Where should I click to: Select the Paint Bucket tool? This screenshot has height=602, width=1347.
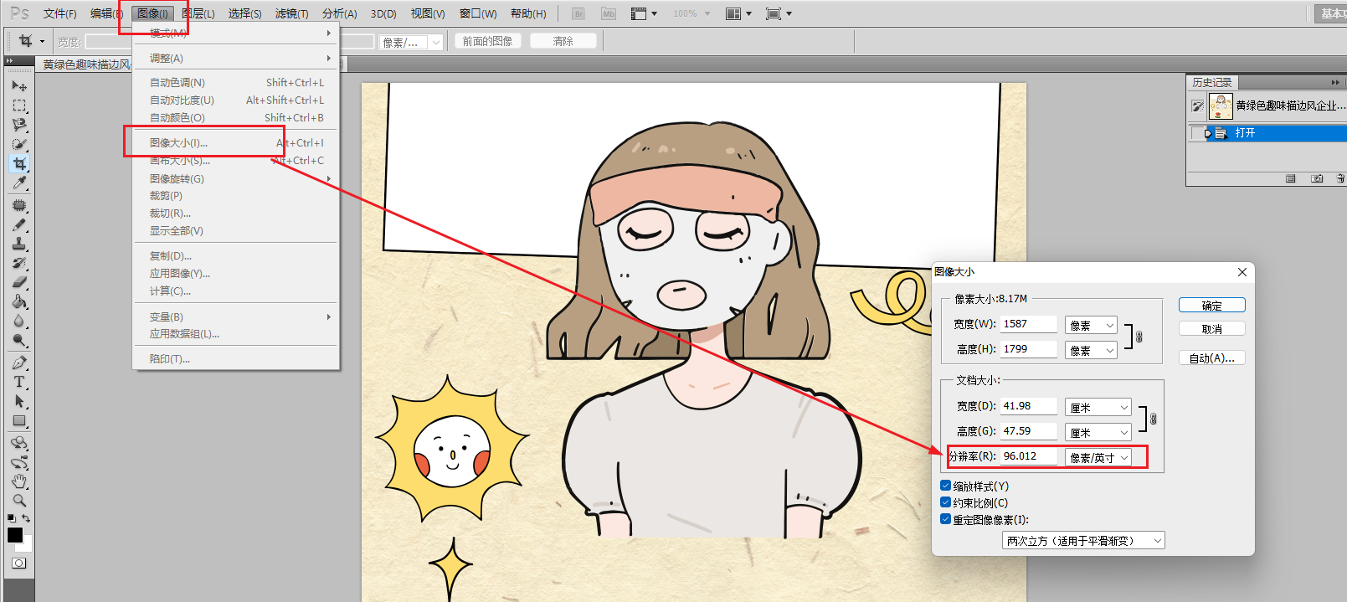coord(18,302)
